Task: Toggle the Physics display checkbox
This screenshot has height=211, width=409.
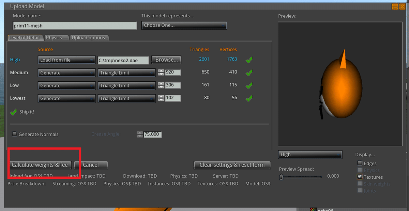Action: (360, 170)
